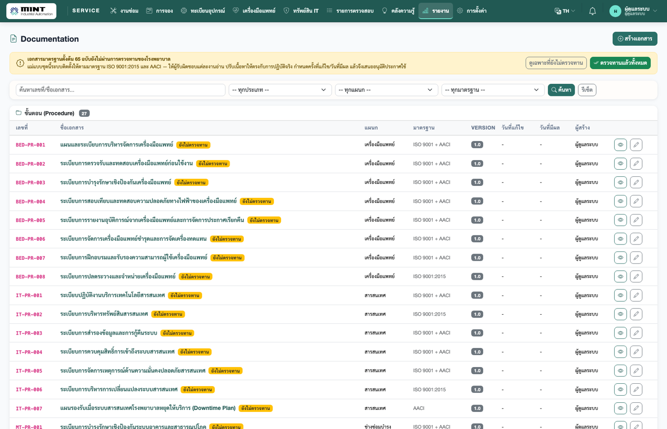Image resolution: width=667 pixels, height=429 pixels.
Task: Click the ชื่อเอกสาร column header
Action: (x=72, y=128)
